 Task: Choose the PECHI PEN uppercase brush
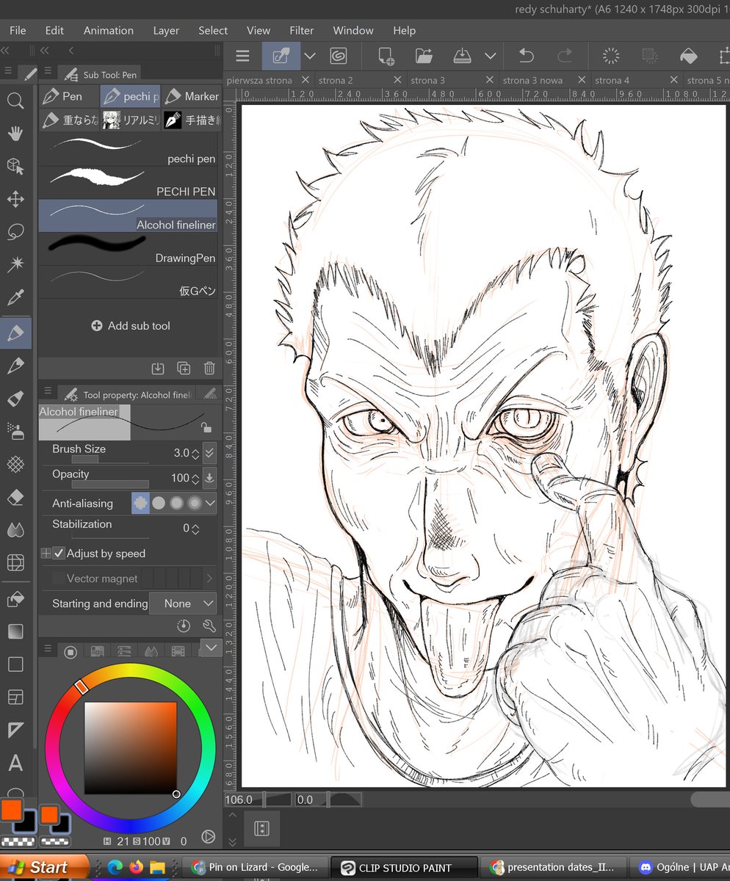click(x=129, y=182)
